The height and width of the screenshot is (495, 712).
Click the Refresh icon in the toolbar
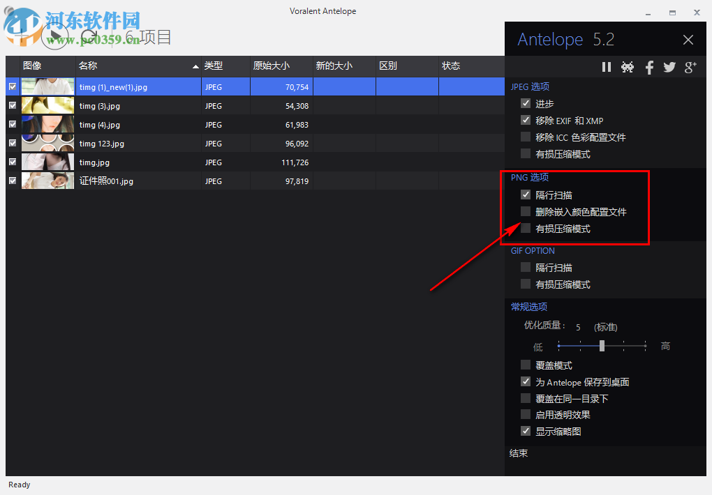pyautogui.click(x=89, y=36)
